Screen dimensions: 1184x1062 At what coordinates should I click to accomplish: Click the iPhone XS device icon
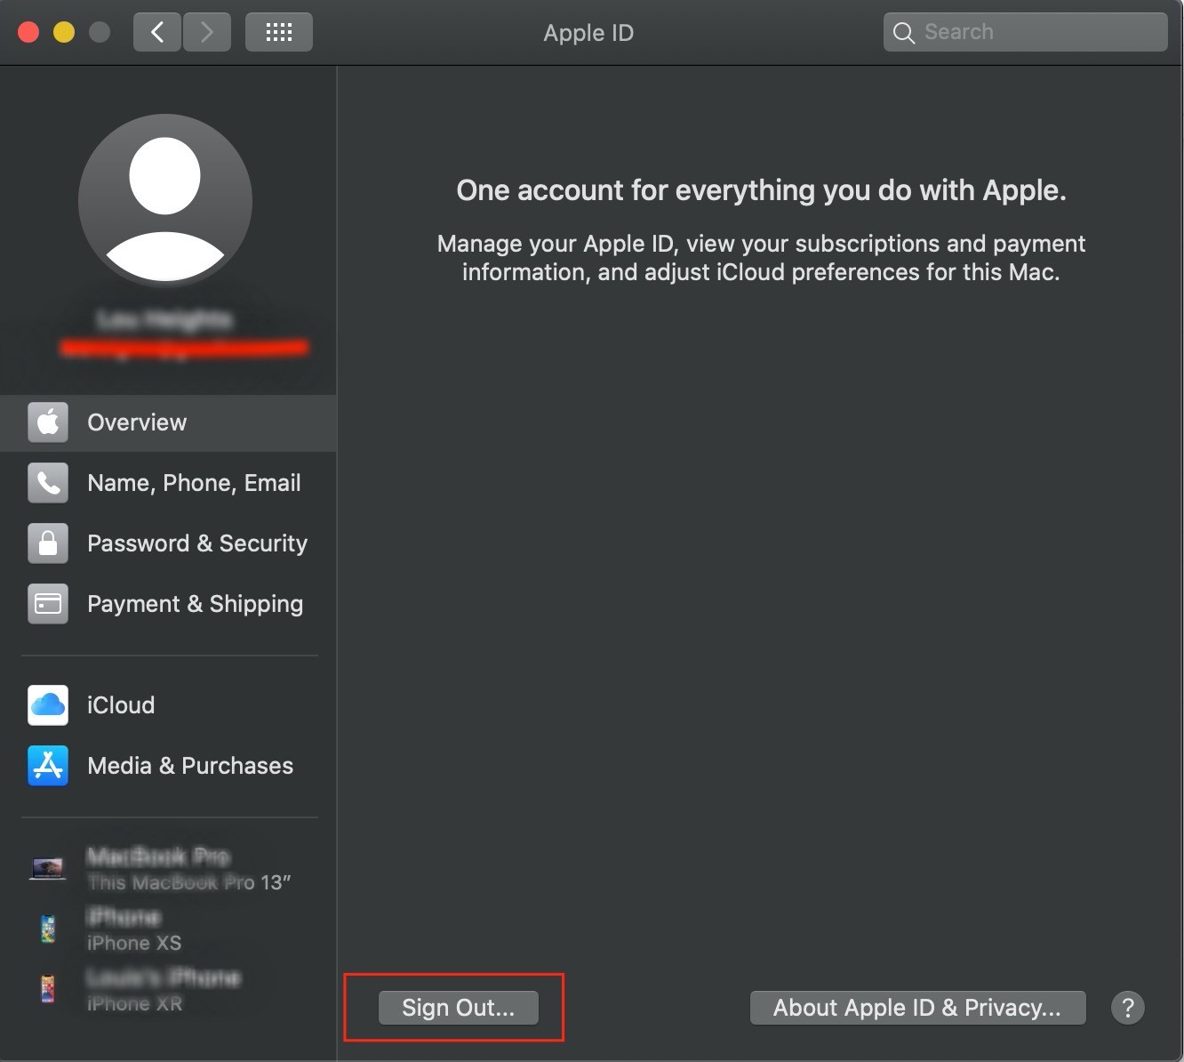click(x=48, y=929)
